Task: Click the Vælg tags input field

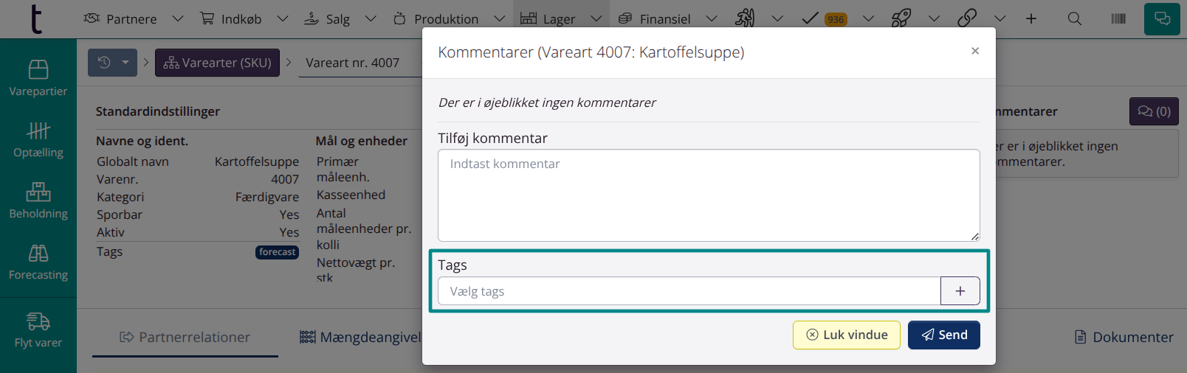Action: [689, 291]
